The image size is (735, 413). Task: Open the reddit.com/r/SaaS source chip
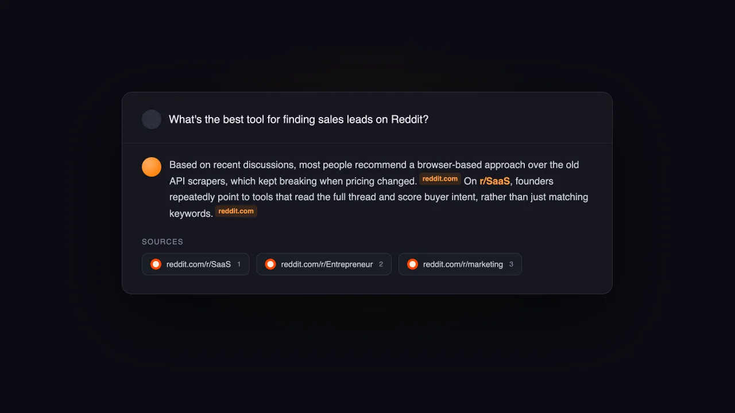196,264
